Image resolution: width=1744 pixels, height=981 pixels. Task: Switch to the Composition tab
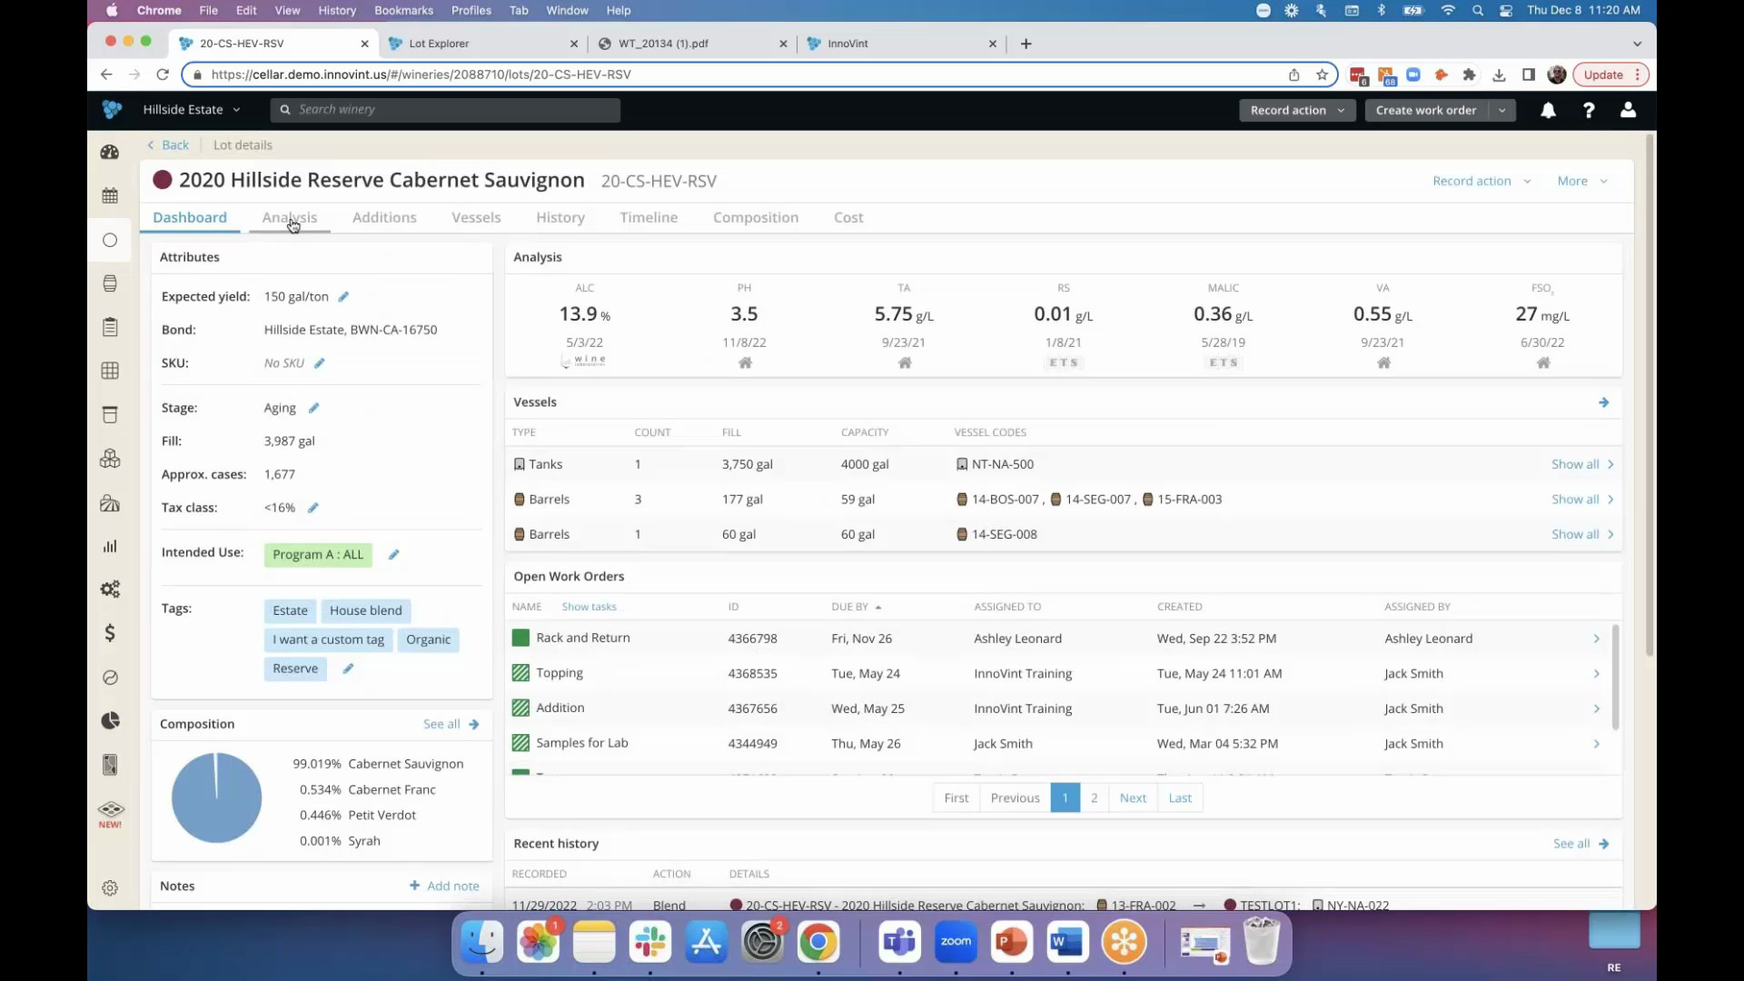(755, 217)
